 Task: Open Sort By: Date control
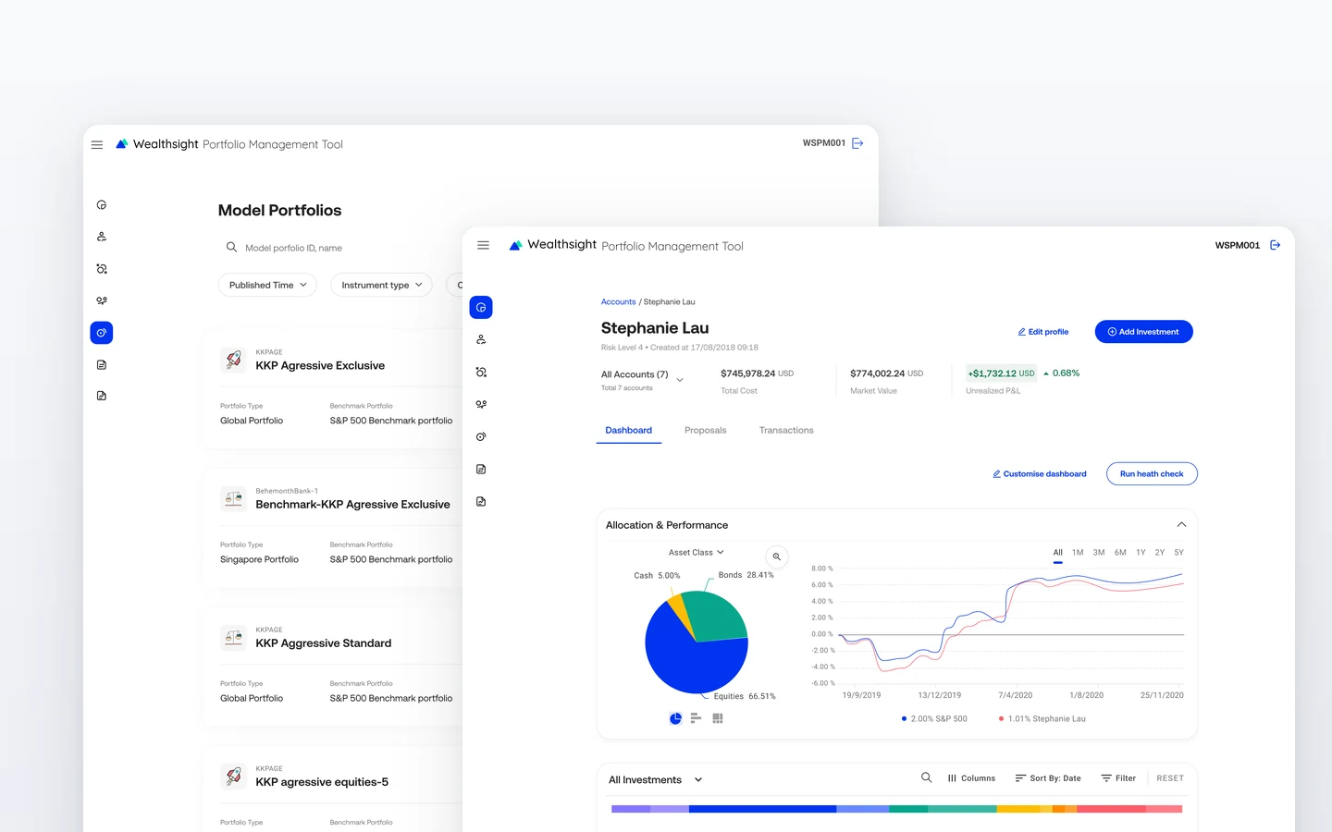point(1048,778)
